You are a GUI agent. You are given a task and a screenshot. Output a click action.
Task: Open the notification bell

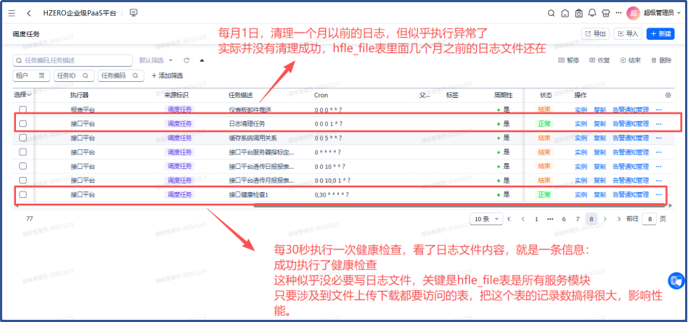591,13
